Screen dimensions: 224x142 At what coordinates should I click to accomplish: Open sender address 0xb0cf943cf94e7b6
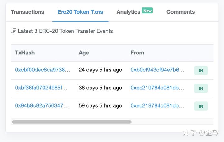(157, 70)
